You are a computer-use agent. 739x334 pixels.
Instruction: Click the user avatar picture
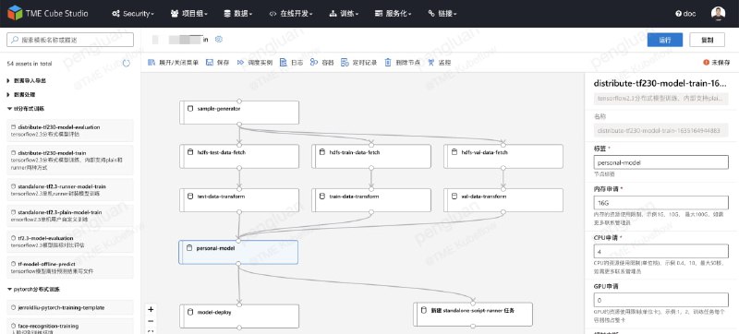coord(718,14)
